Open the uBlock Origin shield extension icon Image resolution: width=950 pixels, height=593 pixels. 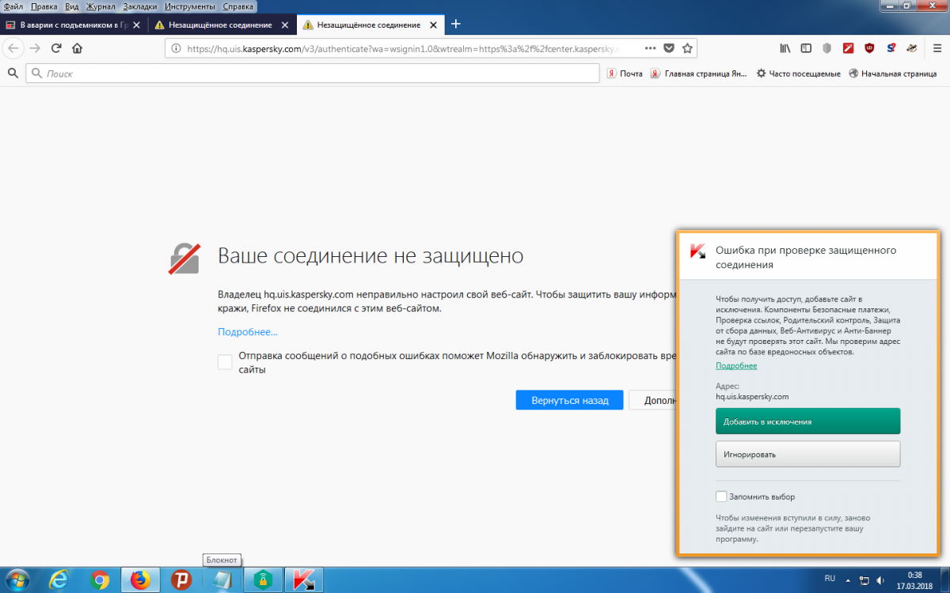click(x=869, y=48)
